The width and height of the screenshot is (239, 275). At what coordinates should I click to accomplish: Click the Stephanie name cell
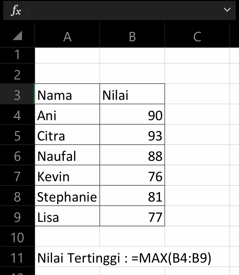click(67, 197)
